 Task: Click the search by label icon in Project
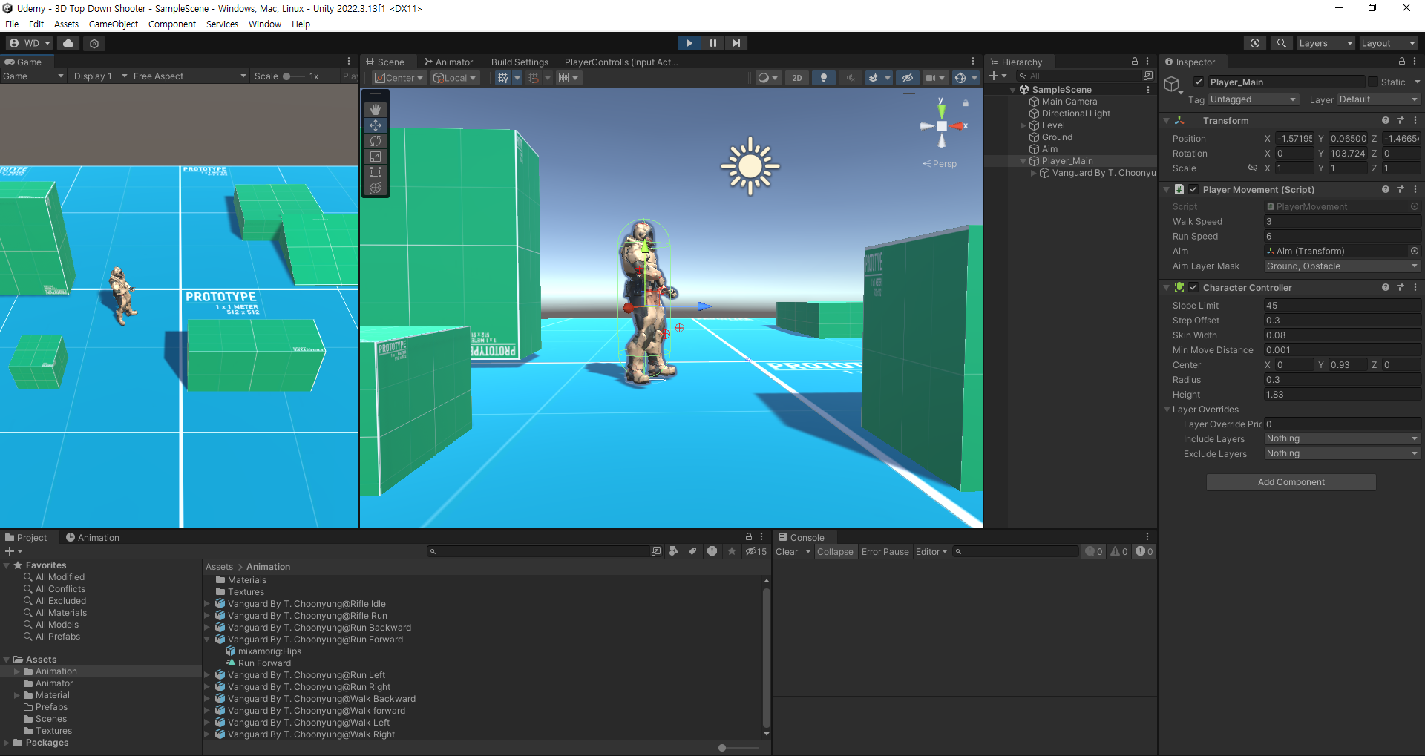[x=693, y=551]
